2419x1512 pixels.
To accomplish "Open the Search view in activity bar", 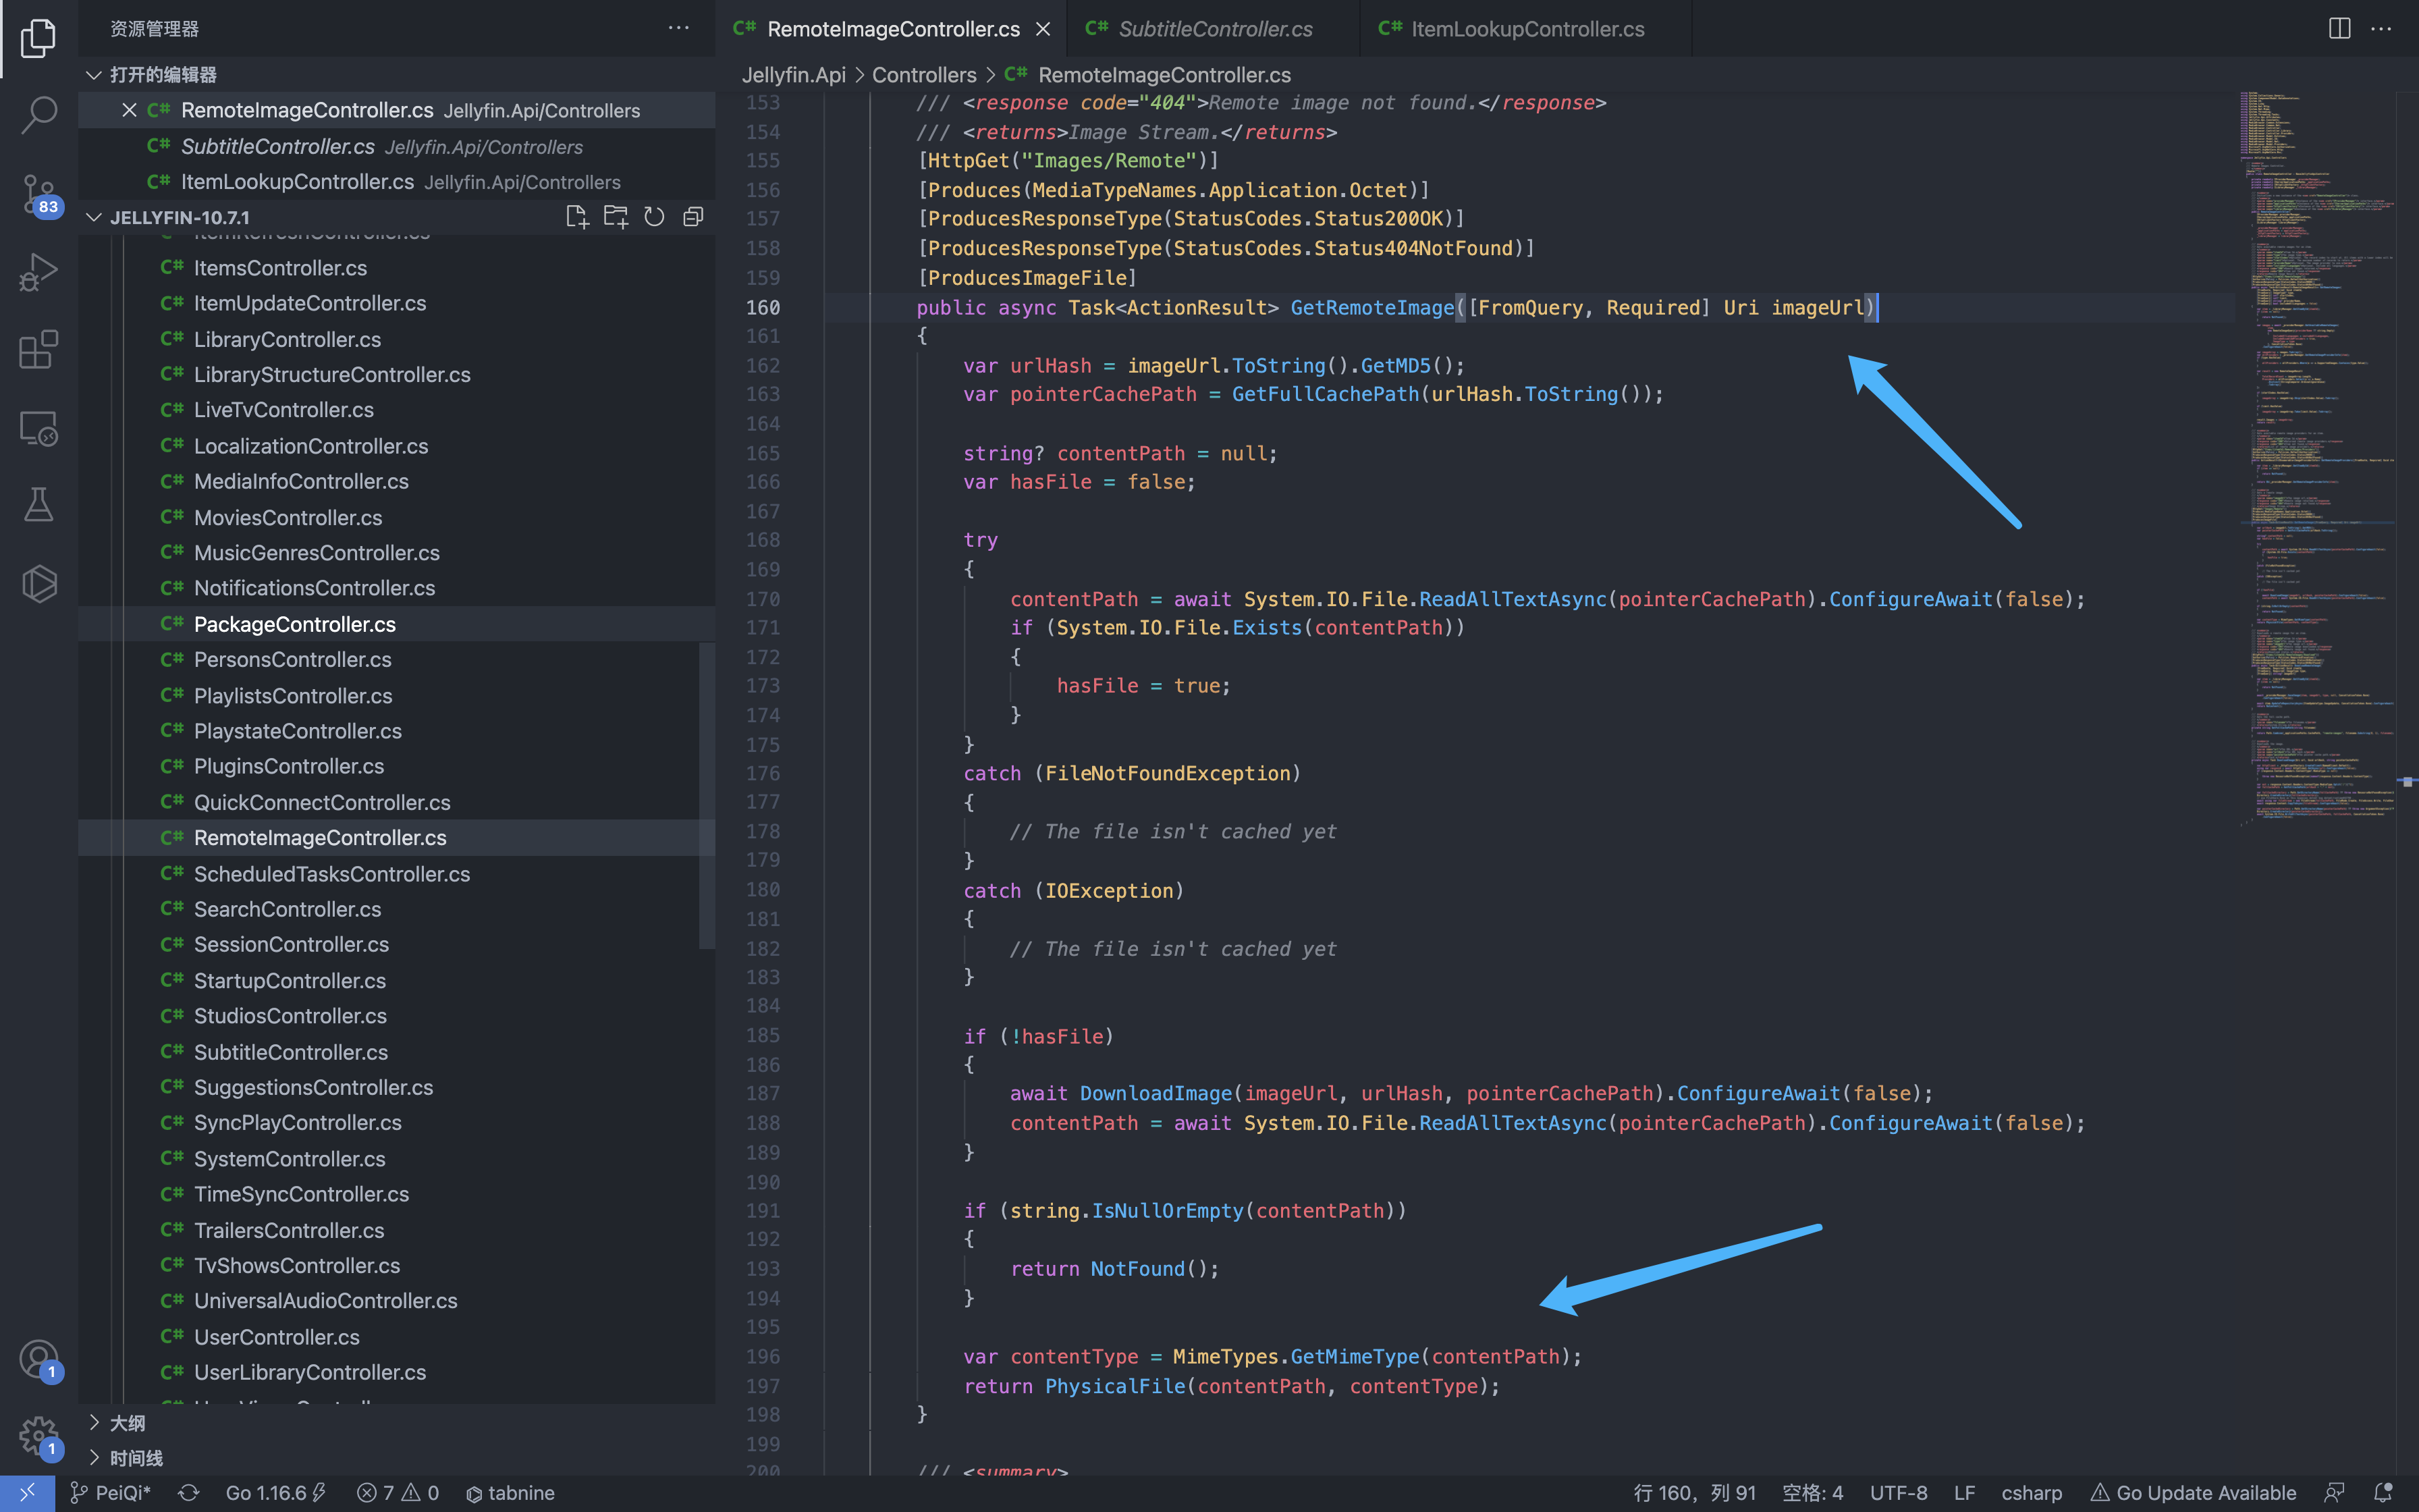I will tap(38, 114).
